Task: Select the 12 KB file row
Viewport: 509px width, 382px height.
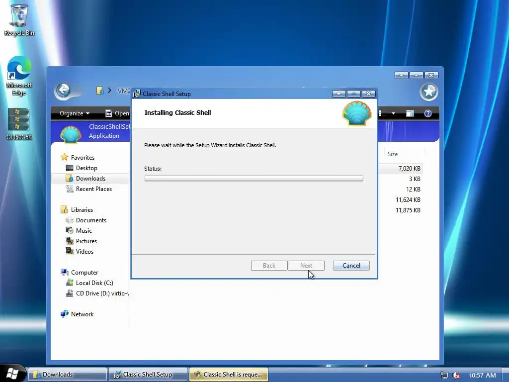Action: (413, 190)
